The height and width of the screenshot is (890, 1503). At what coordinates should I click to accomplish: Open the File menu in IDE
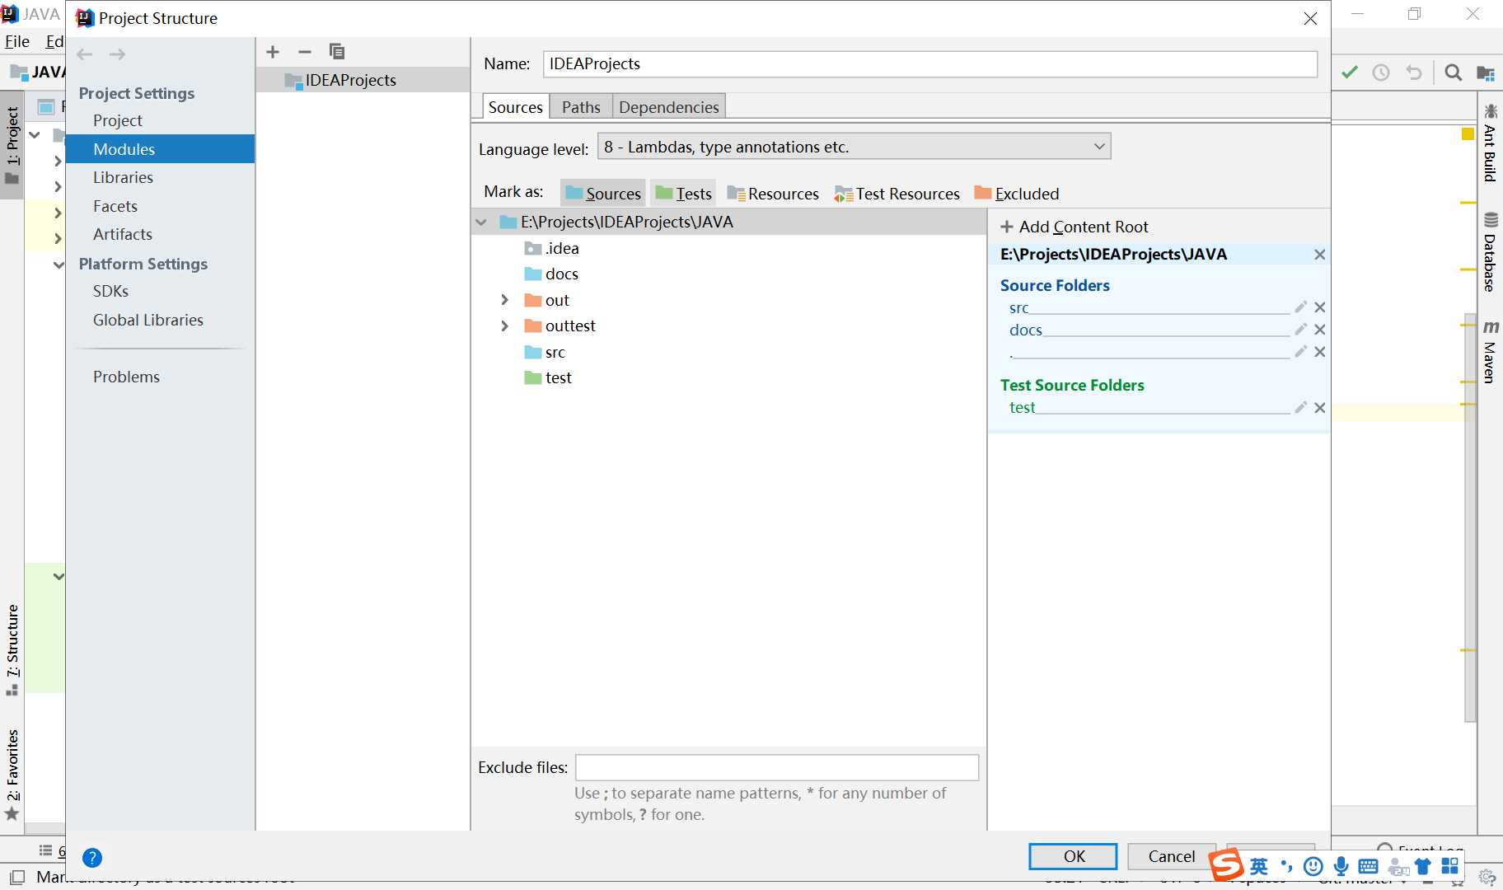(x=16, y=42)
